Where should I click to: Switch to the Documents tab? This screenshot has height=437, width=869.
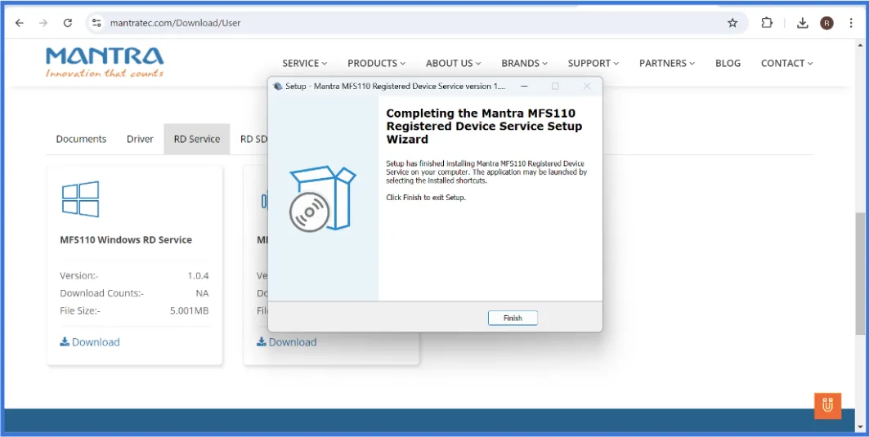tap(81, 139)
